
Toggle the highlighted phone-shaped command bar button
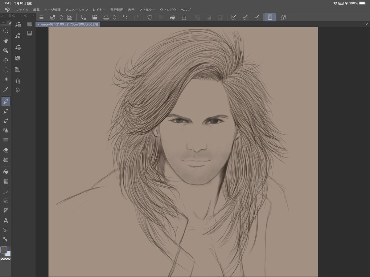[270, 17]
